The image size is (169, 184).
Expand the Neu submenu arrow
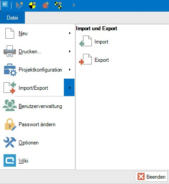pos(70,33)
